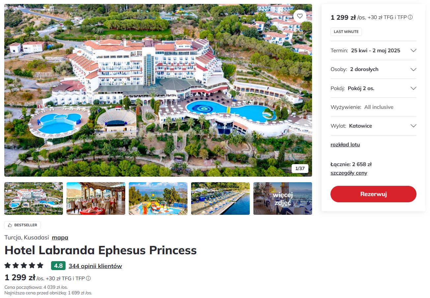This screenshot has width=430, height=298.
Task: Select the restaurant terrace thumbnail
Action: (x=96, y=198)
